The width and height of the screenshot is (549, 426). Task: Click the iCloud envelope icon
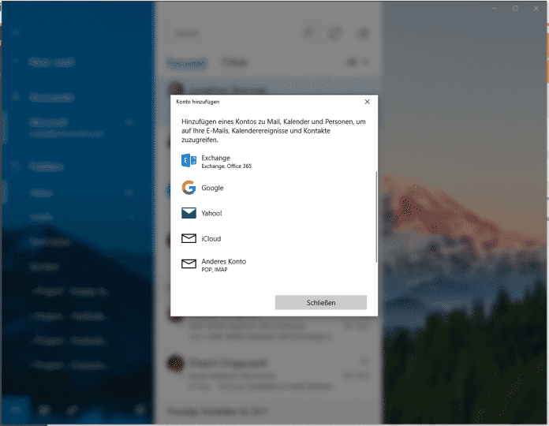(x=189, y=238)
